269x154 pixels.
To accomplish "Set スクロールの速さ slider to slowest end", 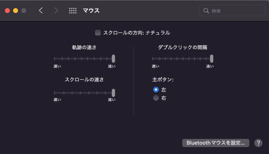I will point(54,93).
